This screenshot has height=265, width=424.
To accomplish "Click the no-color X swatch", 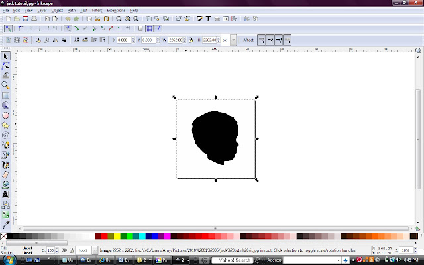I will click(3, 237).
